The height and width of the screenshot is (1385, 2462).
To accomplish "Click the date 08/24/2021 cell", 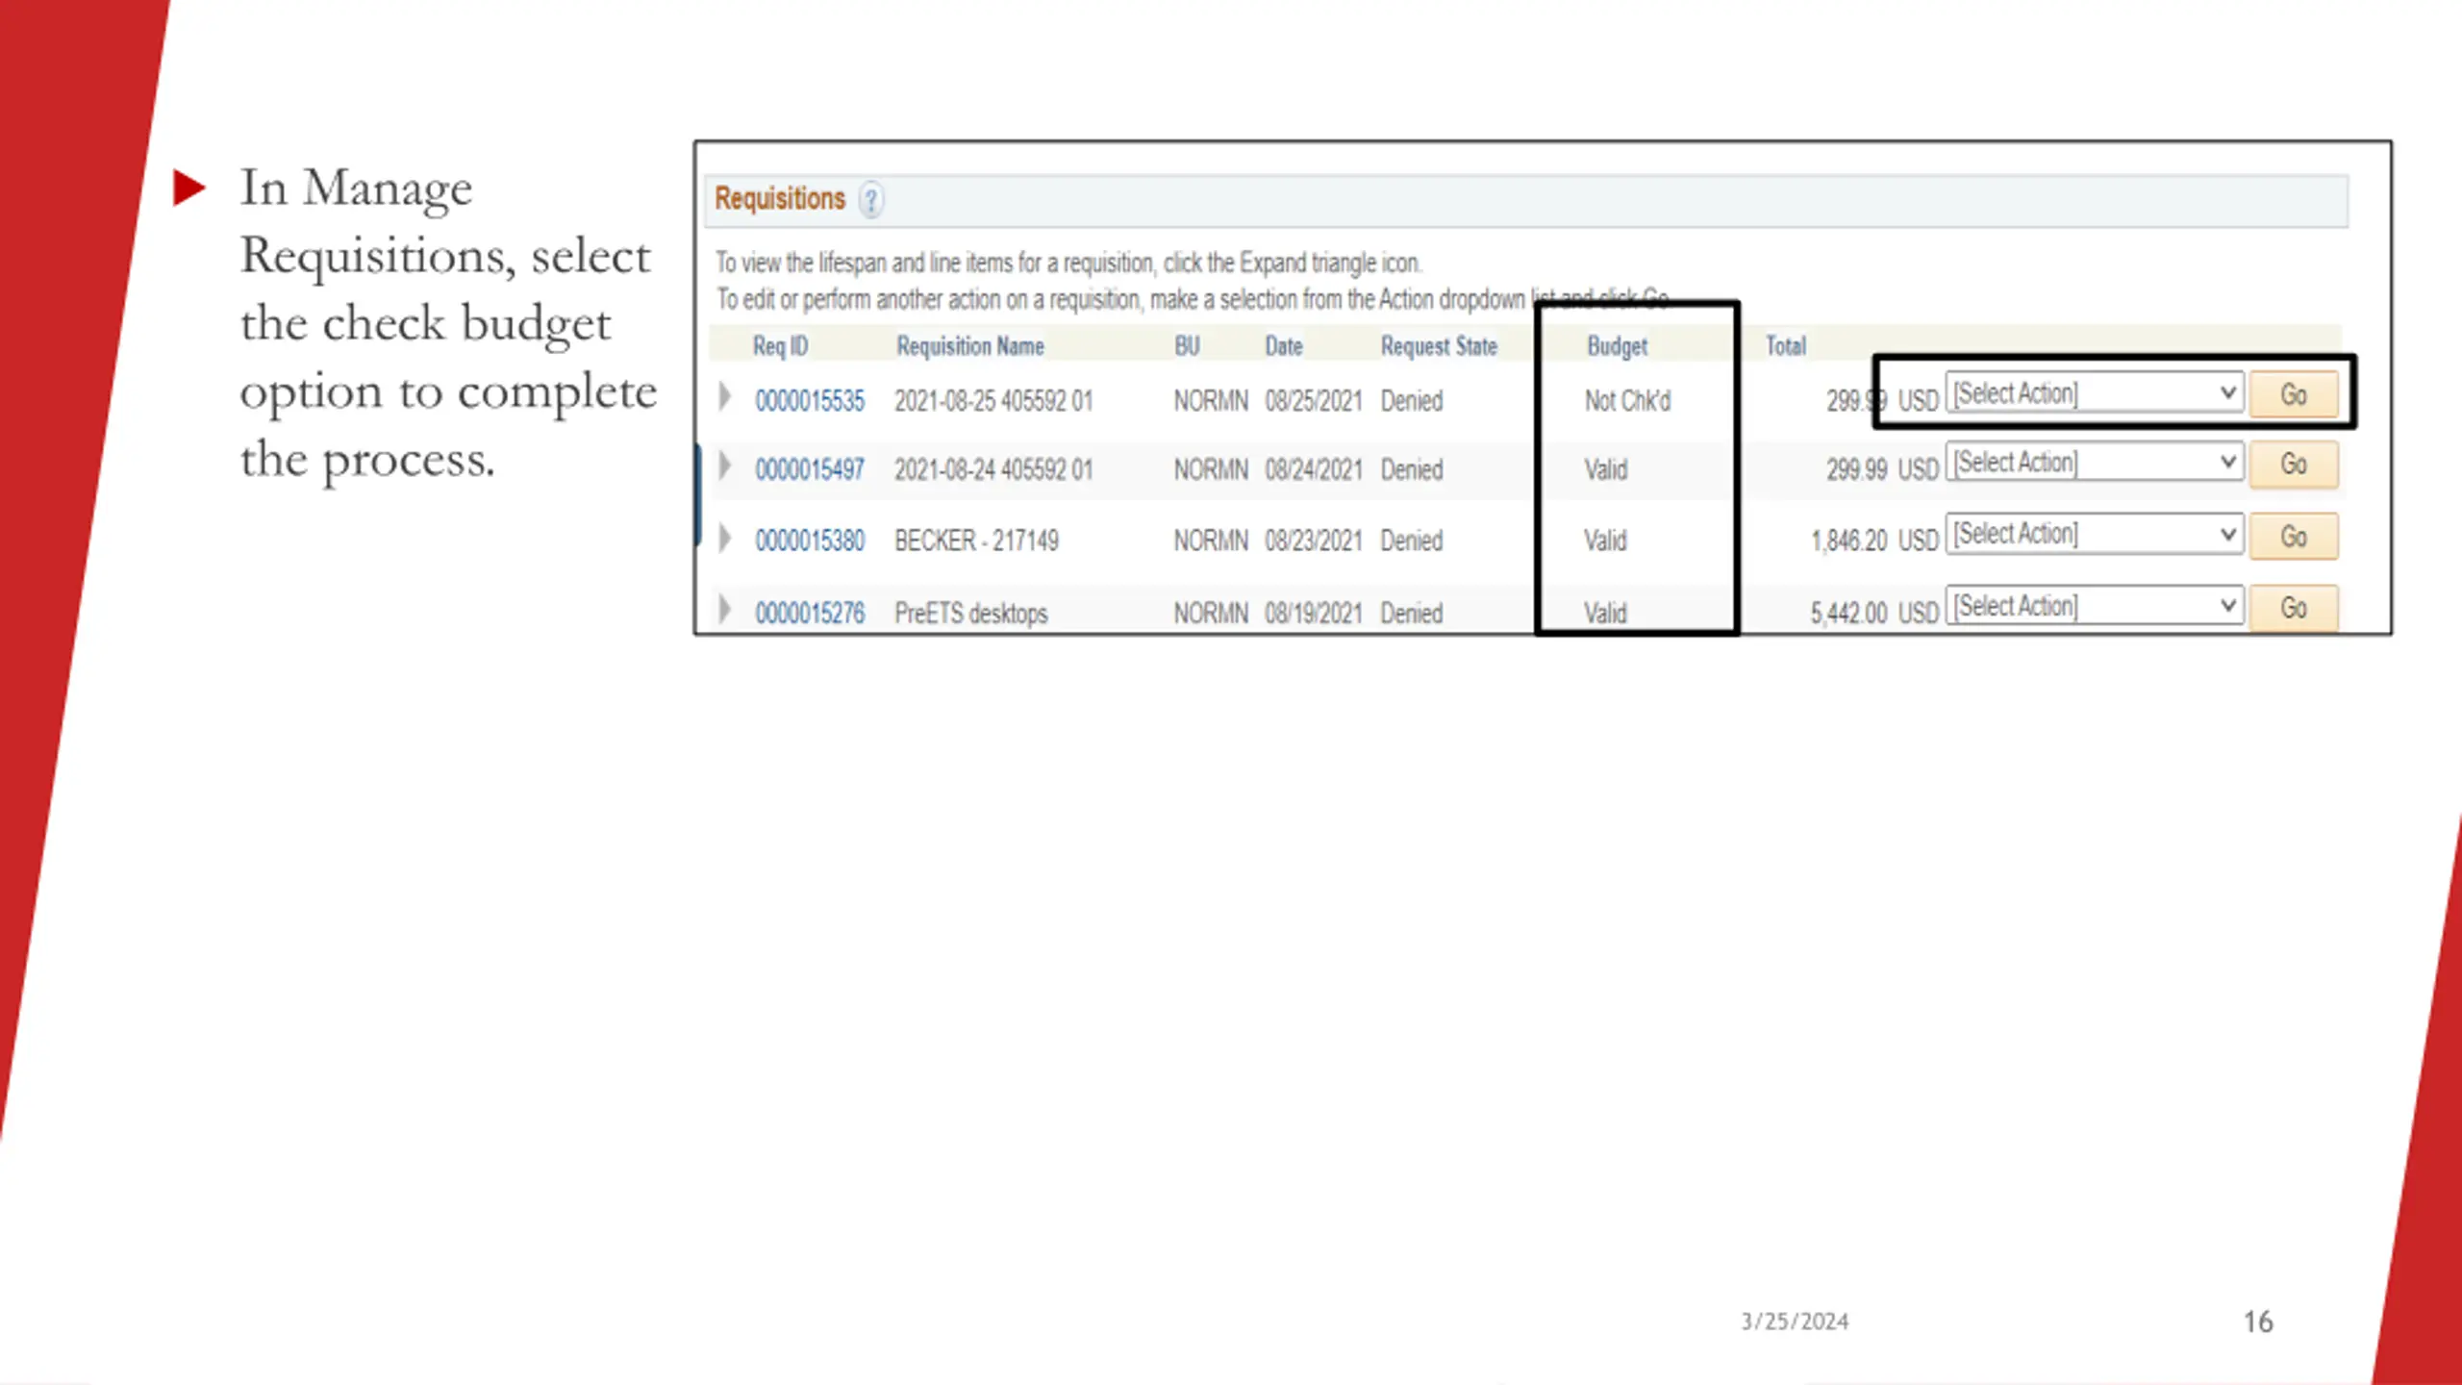I will point(1313,470).
